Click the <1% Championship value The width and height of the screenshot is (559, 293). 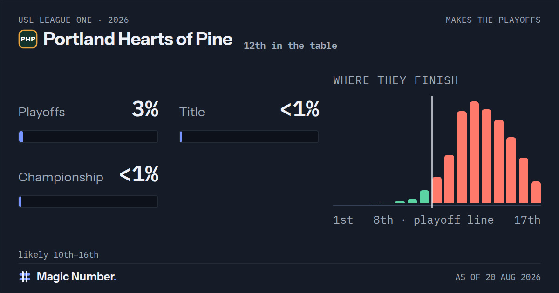pos(139,175)
